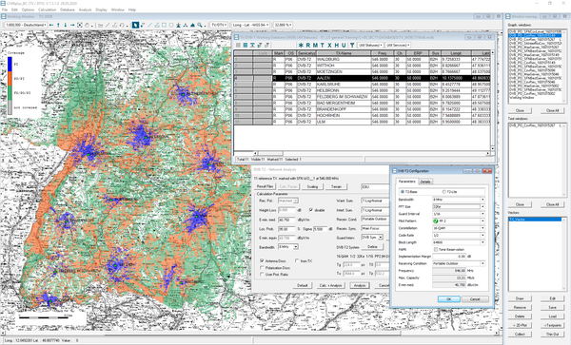Open the map scale Deutschland dropdown
The image size is (571, 345).
(26, 25)
